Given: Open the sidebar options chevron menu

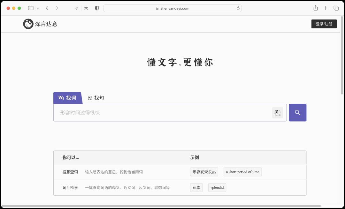Looking at the screenshot, I should coord(37,8).
